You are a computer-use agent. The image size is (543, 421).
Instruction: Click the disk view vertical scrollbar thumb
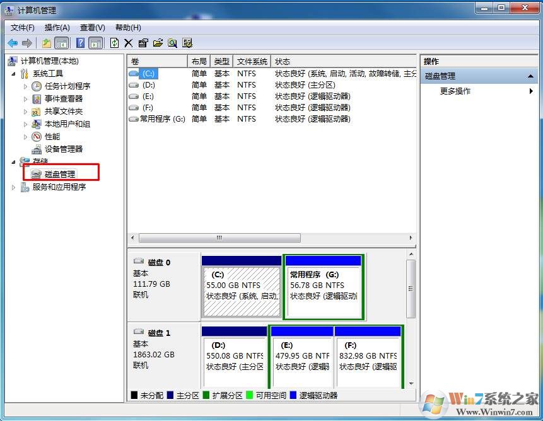tap(411, 289)
